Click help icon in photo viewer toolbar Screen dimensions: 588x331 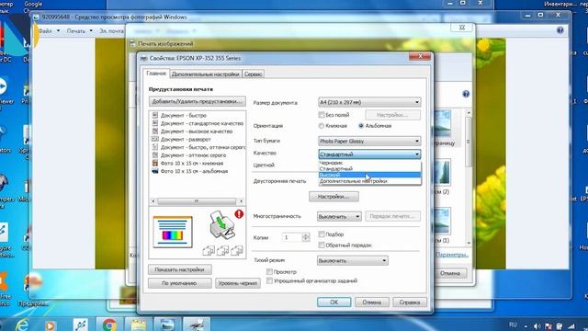[560, 30]
